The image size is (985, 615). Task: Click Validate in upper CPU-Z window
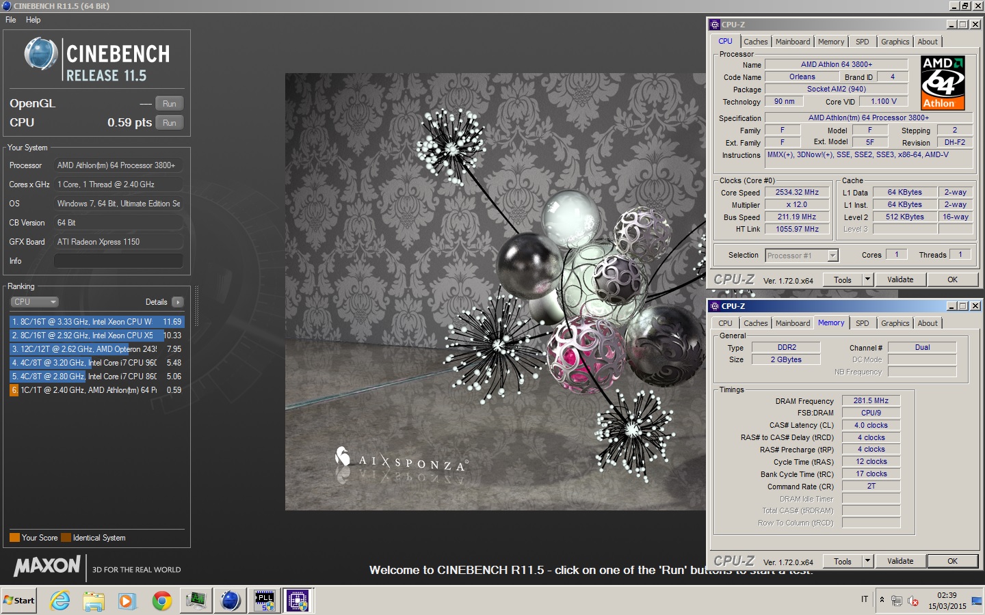coord(900,280)
